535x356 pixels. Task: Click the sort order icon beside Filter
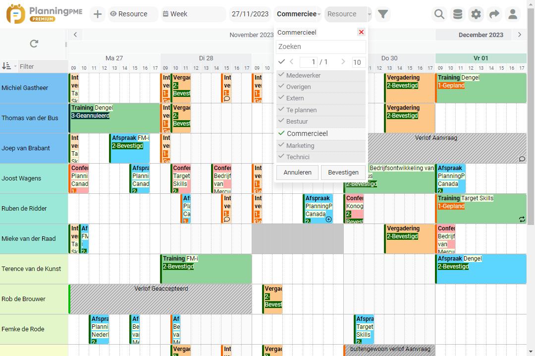[6, 66]
